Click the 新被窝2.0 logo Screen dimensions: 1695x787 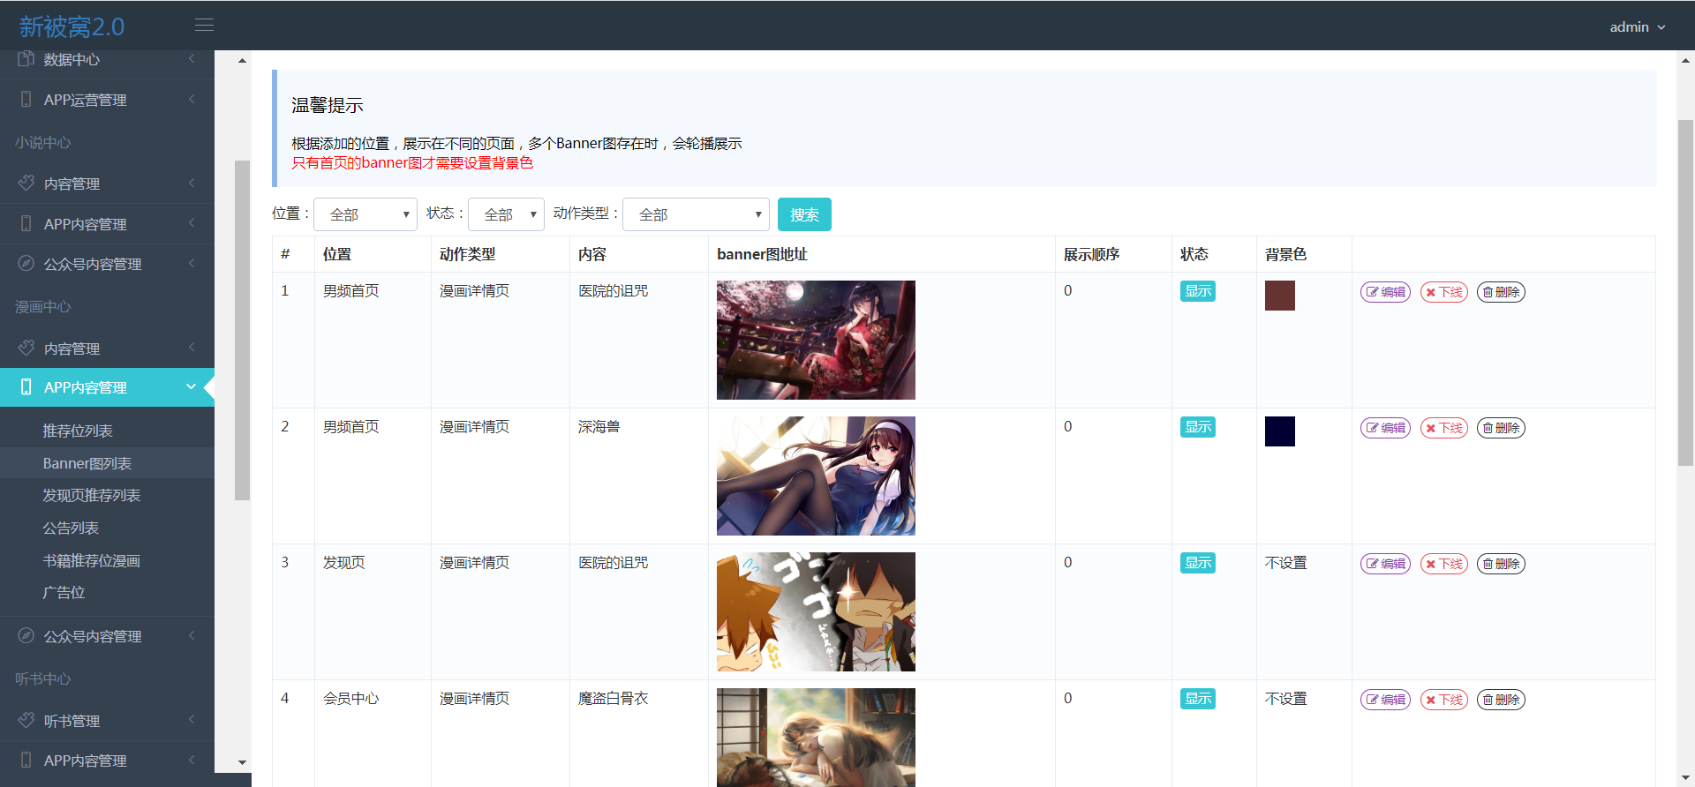point(72,26)
